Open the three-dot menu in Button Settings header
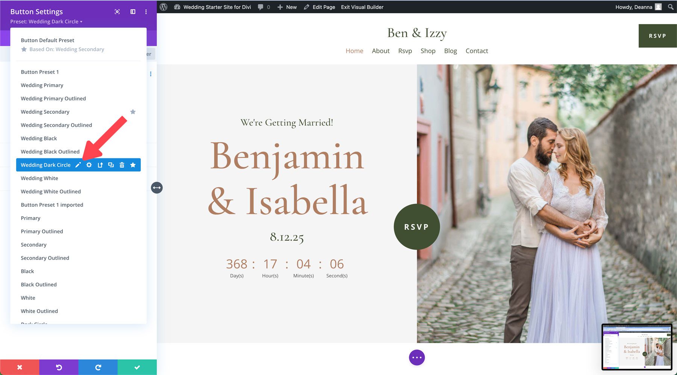Screen dimensions: 677x375 [x=146, y=12]
